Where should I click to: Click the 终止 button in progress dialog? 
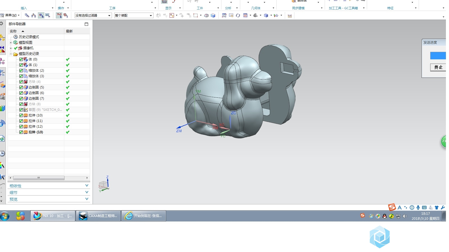point(438,67)
